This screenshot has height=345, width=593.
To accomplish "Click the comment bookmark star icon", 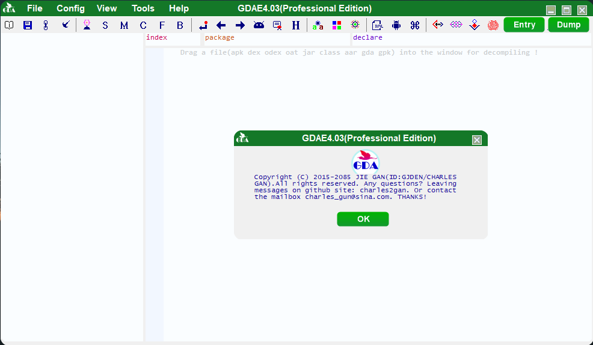I will tap(277, 25).
